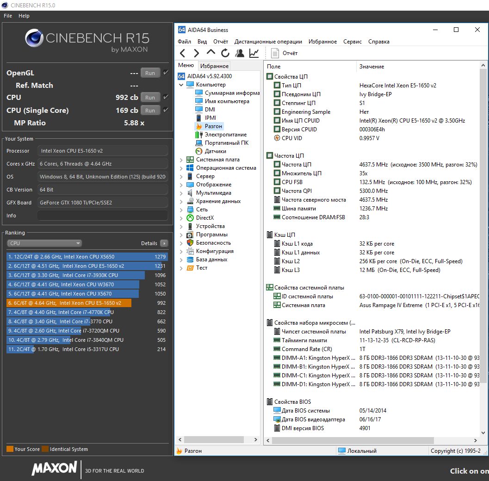Expand the Хранение данных arrow
The width and height of the screenshot is (489, 481).
181,201
